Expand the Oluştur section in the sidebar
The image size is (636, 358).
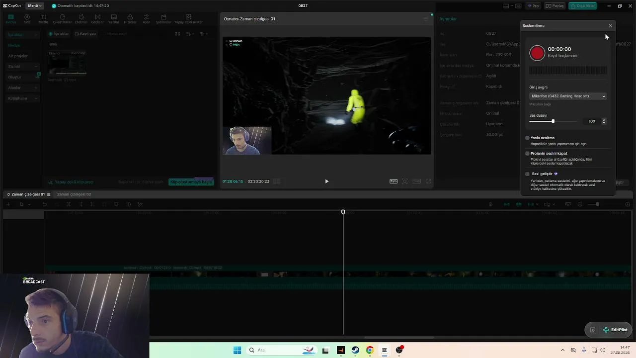(22, 77)
